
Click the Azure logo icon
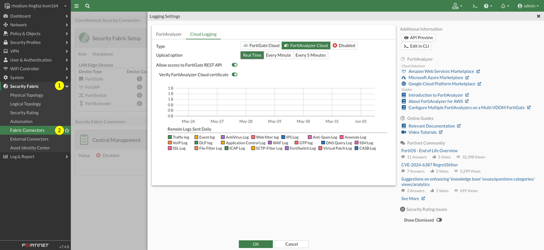point(404,78)
